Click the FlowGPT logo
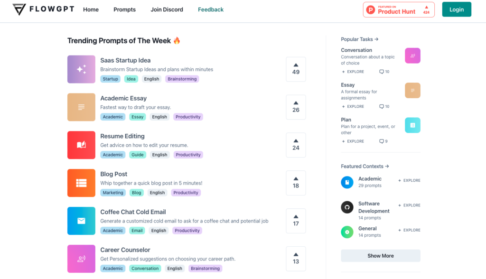The image size is (486, 279). [x=43, y=9]
